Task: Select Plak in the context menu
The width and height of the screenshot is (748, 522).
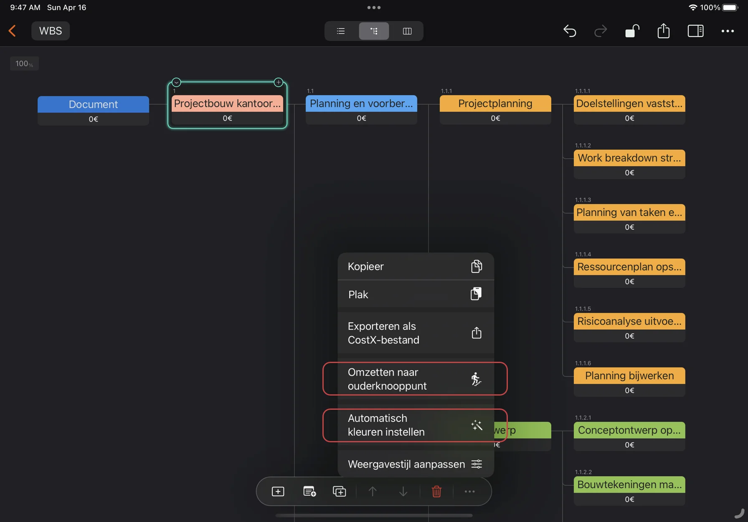Action: pos(415,294)
